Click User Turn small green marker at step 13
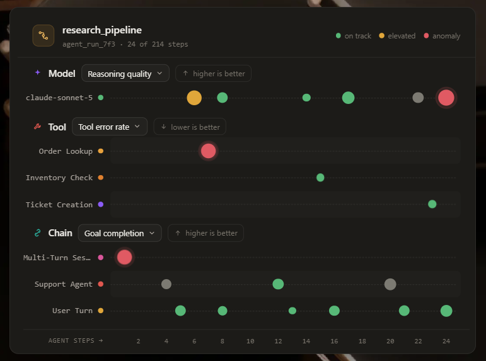This screenshot has width=486, height=361. [x=292, y=311]
